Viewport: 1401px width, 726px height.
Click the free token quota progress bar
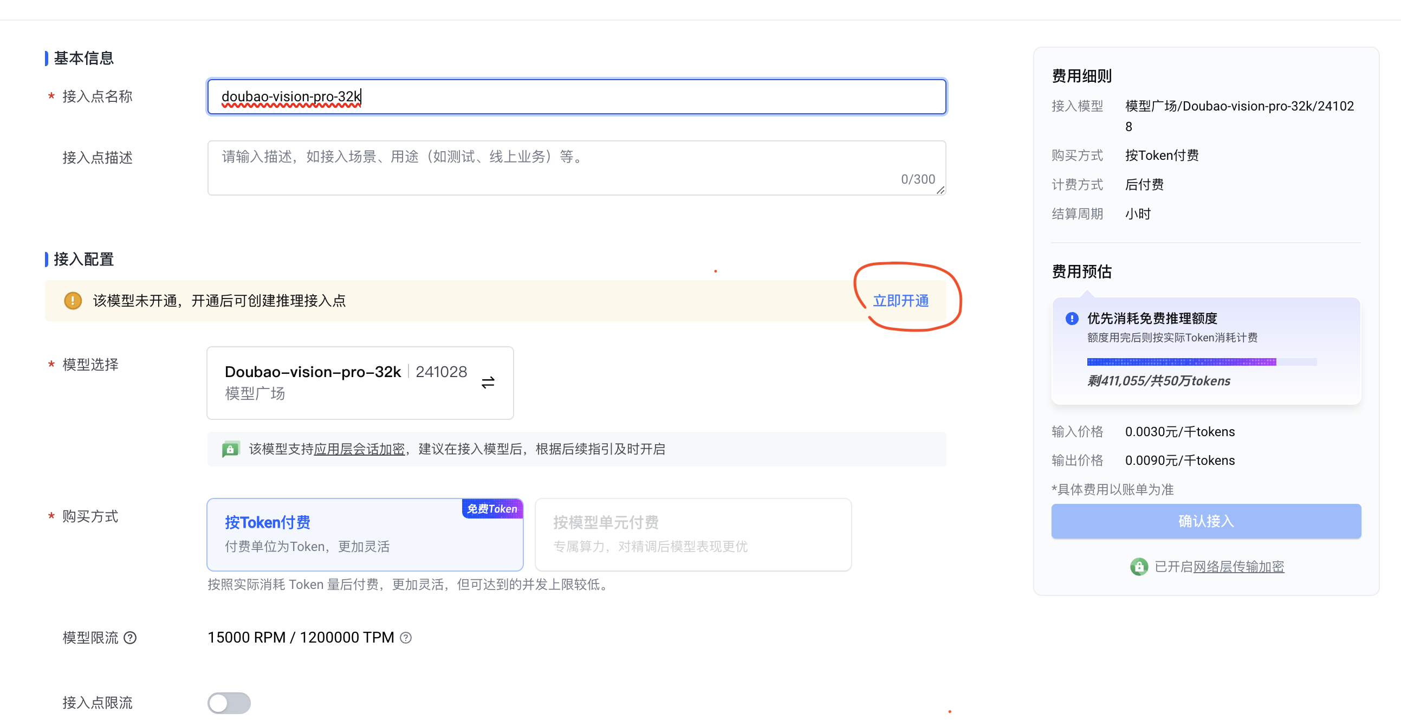tap(1201, 361)
